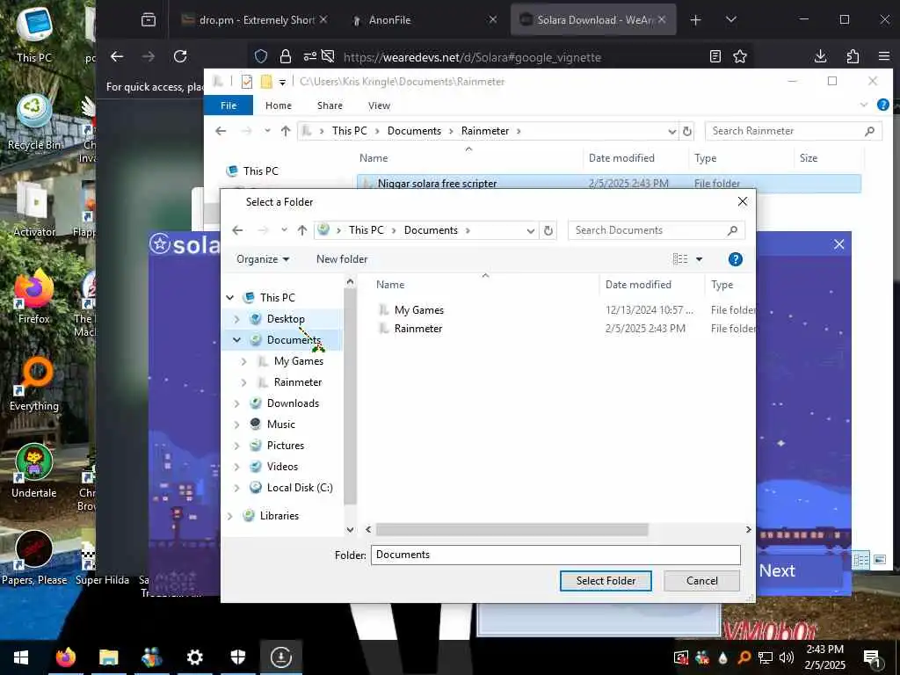The image size is (900, 675).
Task: Open the view options dropdown arrow in dialog
Action: pyautogui.click(x=699, y=259)
